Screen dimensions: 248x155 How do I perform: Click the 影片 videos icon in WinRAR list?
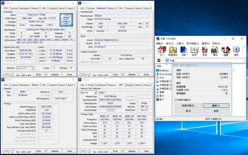pos(157,99)
